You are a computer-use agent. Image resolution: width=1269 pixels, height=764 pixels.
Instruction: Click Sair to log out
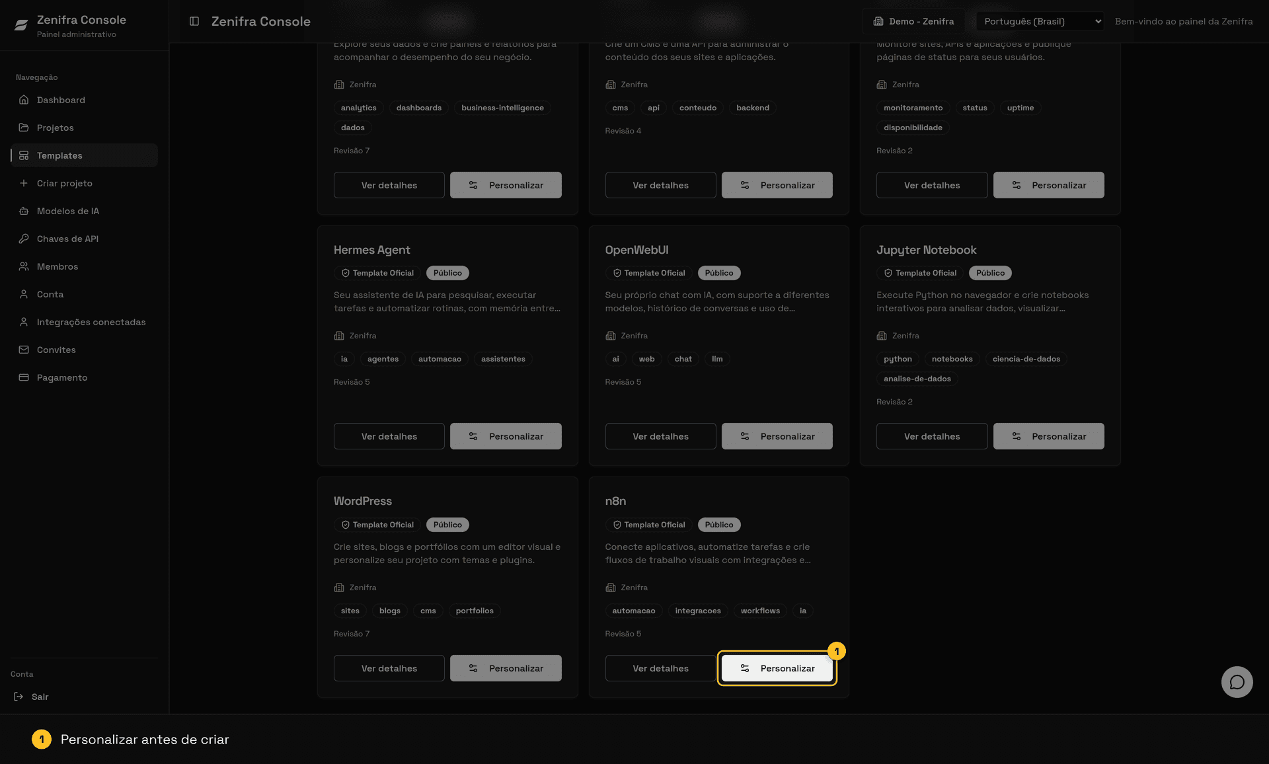tap(32, 697)
